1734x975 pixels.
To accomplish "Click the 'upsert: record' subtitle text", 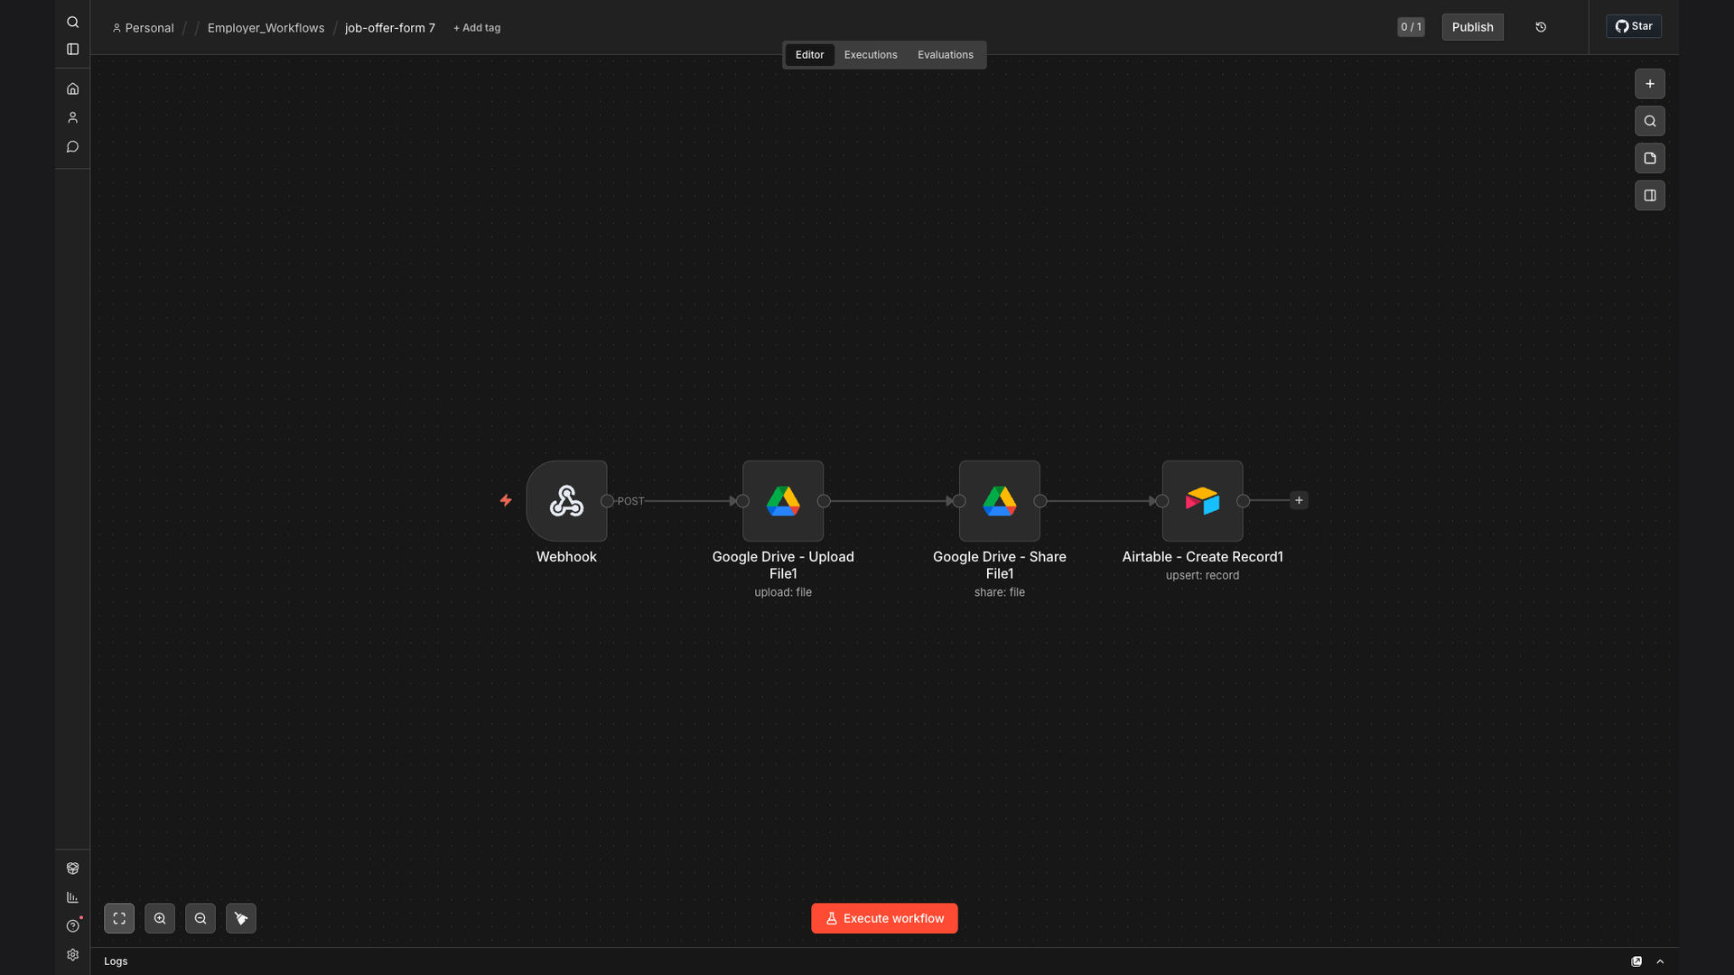I will tap(1202, 575).
